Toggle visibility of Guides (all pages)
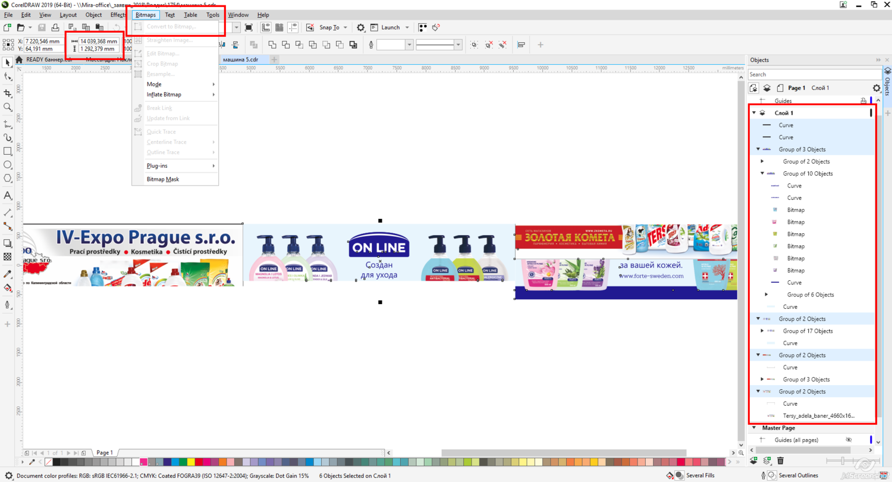This screenshot has height=482, width=892. coord(849,440)
